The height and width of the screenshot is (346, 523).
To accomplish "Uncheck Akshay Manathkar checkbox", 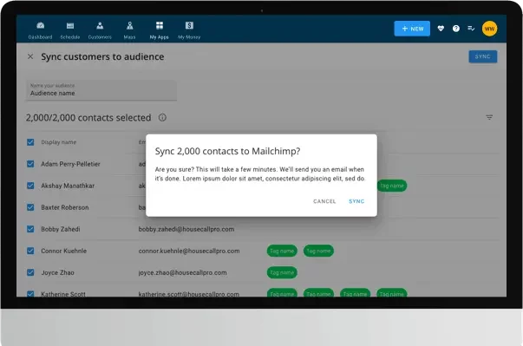I will coord(30,186).
